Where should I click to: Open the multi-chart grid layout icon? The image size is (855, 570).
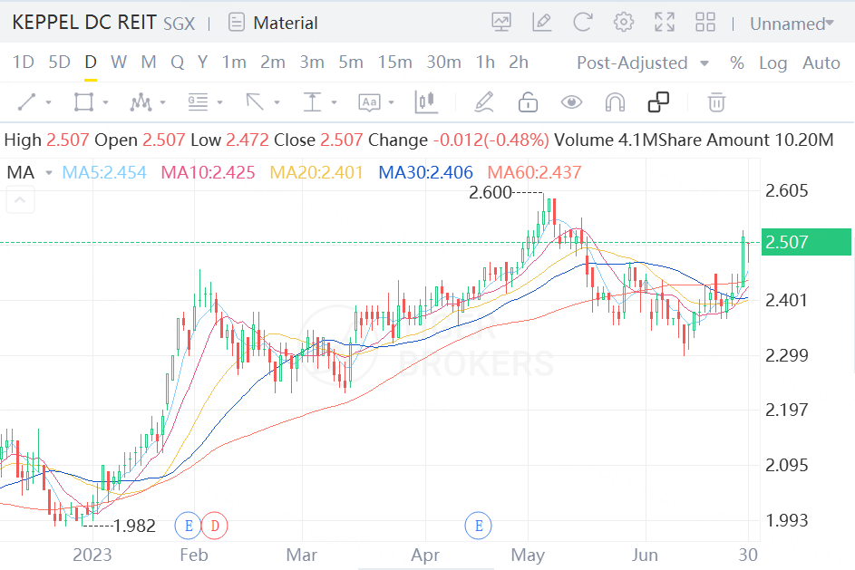[705, 23]
